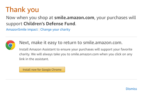
Task: Click the 'your purchases will' text
Action: [x=116, y=18]
